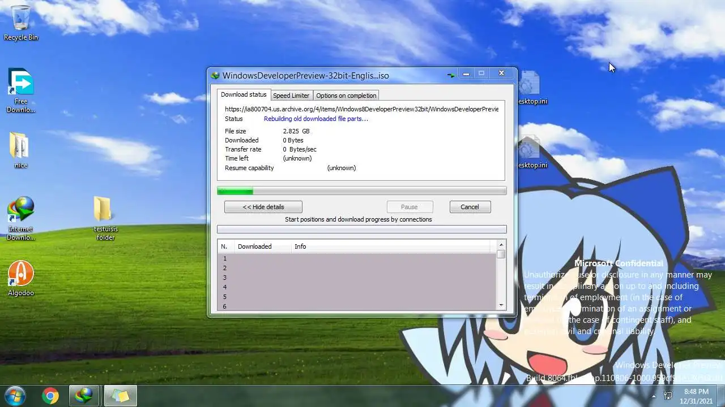
Task: Click the '0 Bytes/sec' transfer rate value
Action: coord(300,149)
